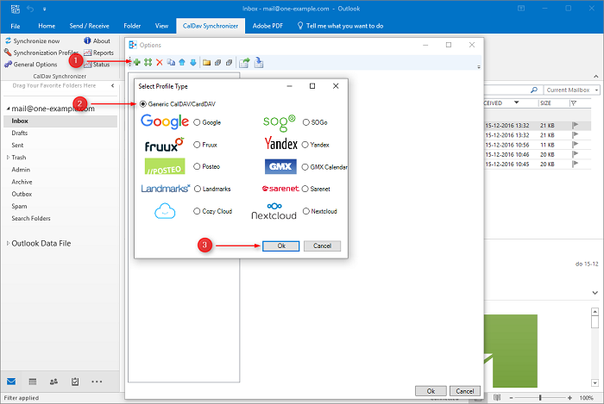Select the Nextcloud profile radio button
Viewport: 604px width, 404px height.
click(x=306, y=210)
